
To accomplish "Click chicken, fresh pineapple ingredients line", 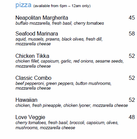I will pyautogui.click(x=72, y=106).
